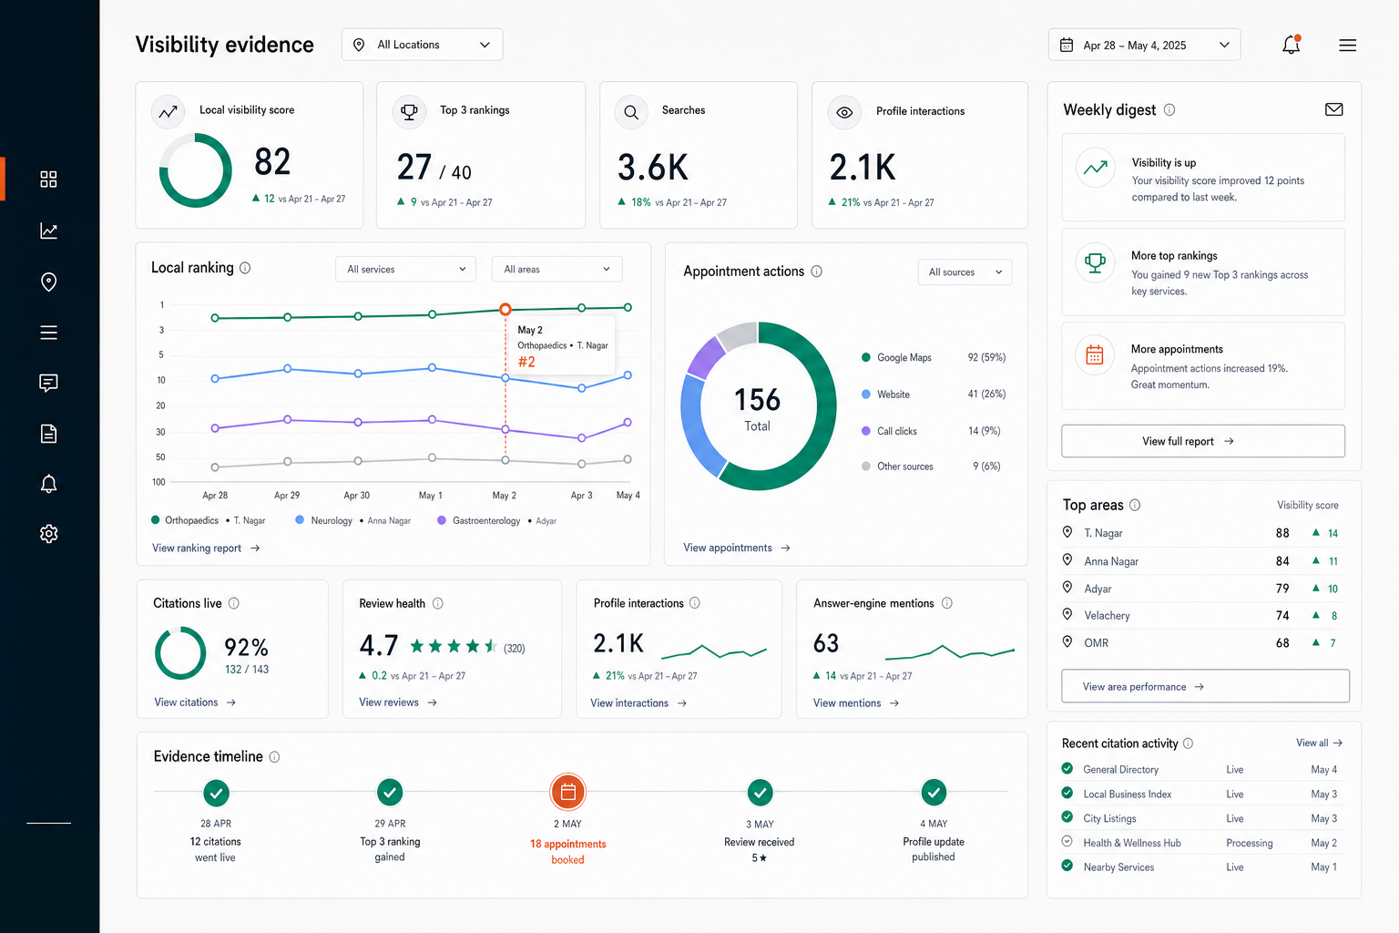Click the Profile interactions eye icon

844,112
